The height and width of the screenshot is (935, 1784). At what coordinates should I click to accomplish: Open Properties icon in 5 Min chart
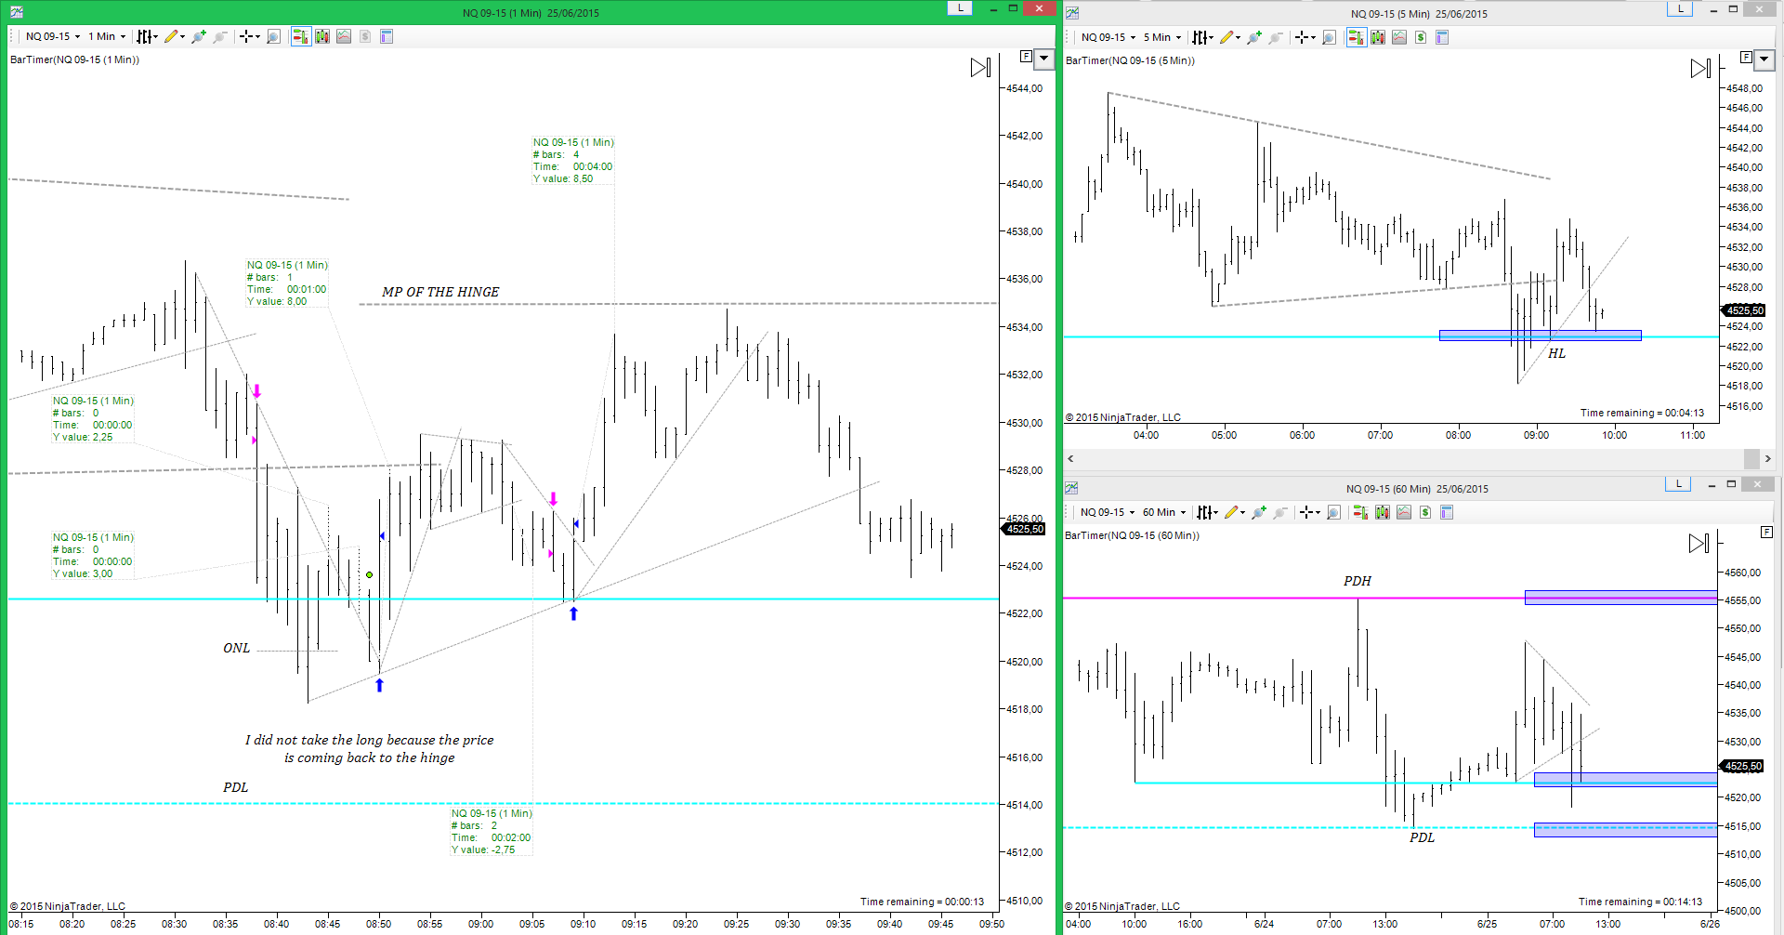pos(1442,37)
